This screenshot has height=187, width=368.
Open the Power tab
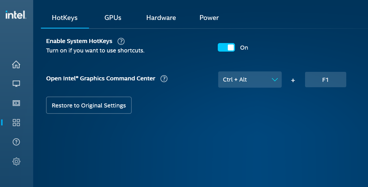(209, 18)
